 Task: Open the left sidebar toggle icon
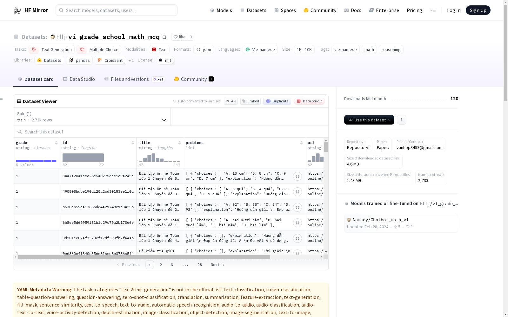click(1, 98)
